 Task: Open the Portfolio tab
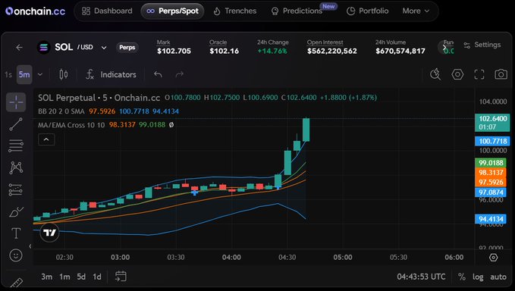point(367,11)
